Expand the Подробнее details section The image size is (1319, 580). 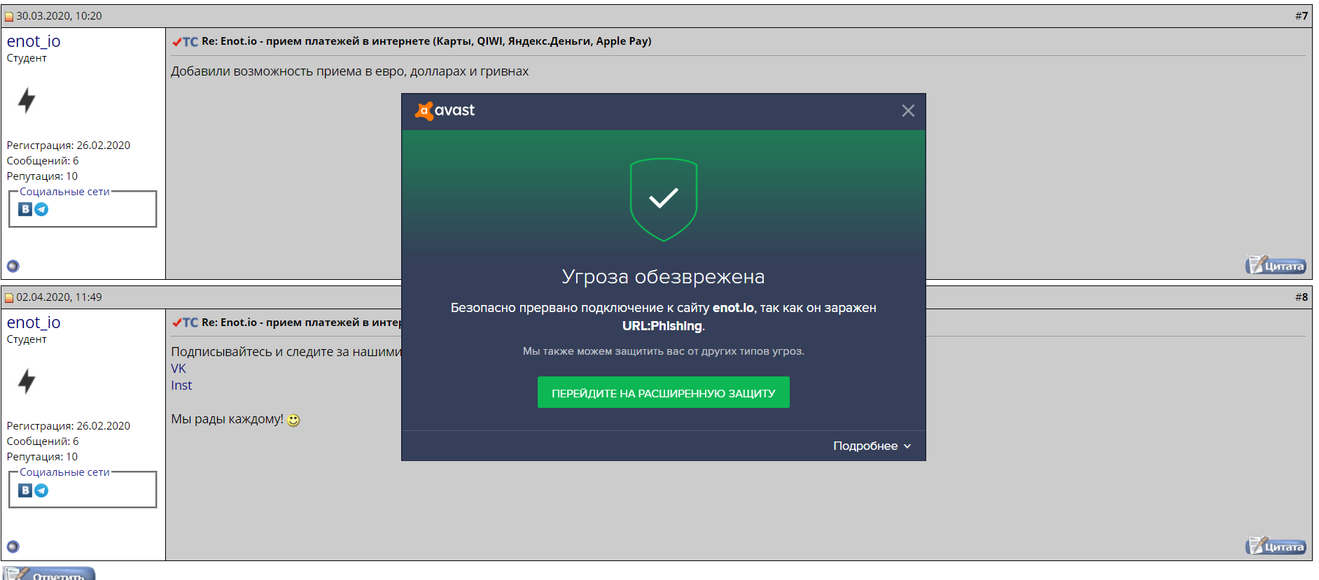tap(872, 446)
